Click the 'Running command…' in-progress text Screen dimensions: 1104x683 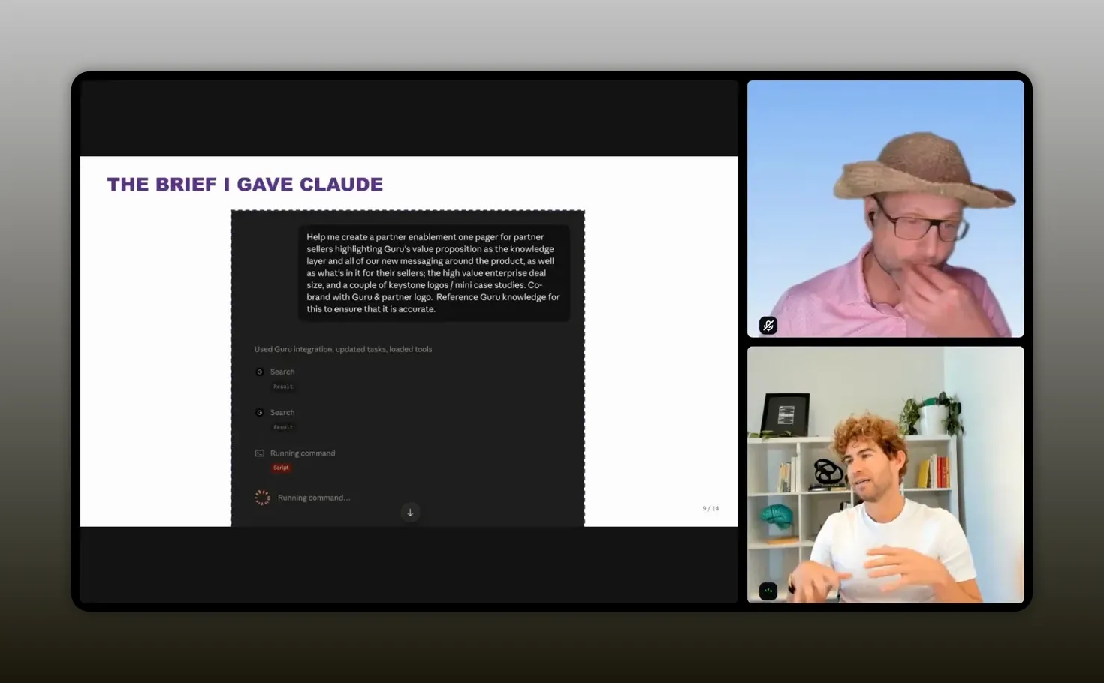click(x=314, y=498)
